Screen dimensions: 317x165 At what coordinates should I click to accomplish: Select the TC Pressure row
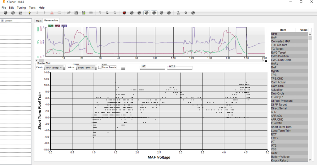tap(289, 45)
